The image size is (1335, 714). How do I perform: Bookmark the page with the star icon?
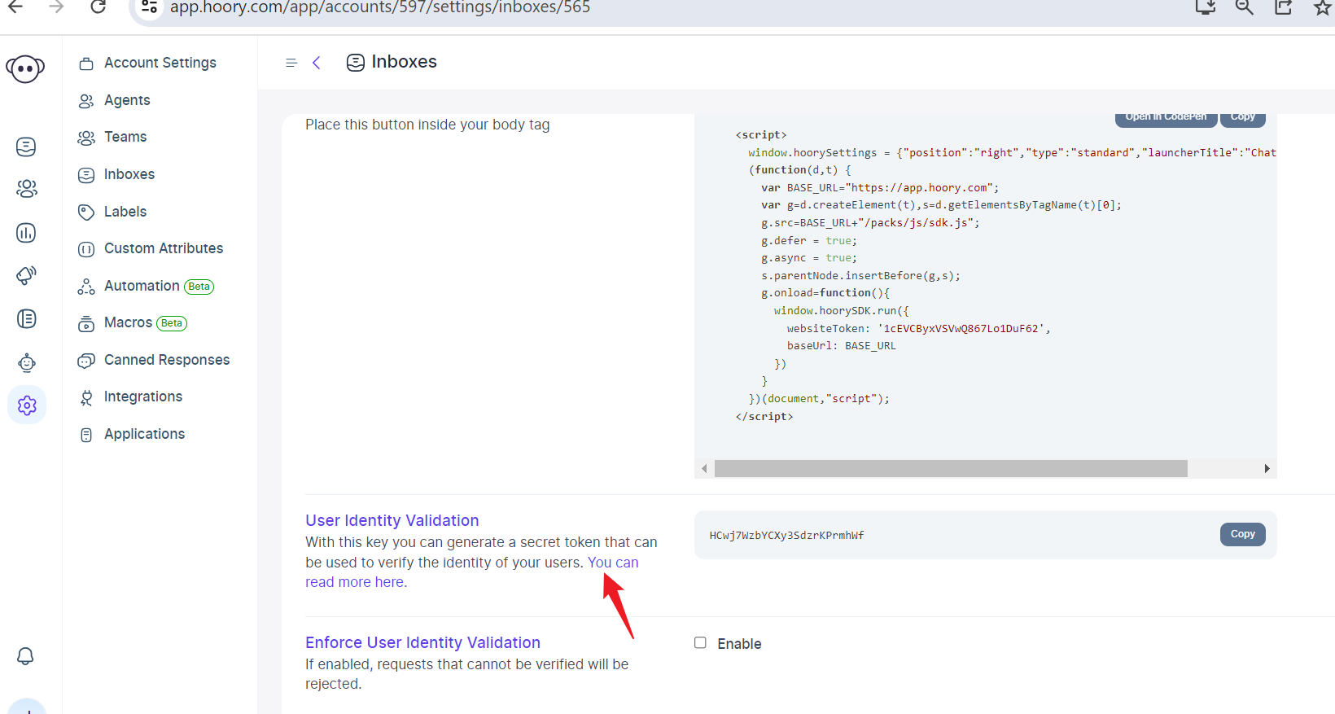pyautogui.click(x=1323, y=7)
